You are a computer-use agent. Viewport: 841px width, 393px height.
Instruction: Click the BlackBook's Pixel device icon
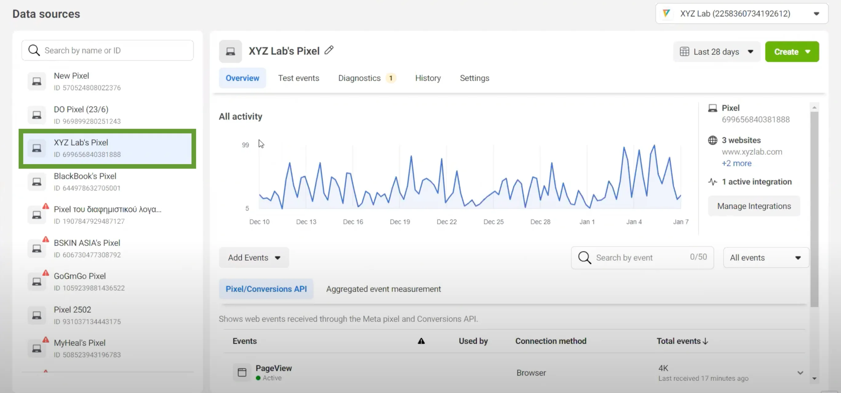point(37,182)
